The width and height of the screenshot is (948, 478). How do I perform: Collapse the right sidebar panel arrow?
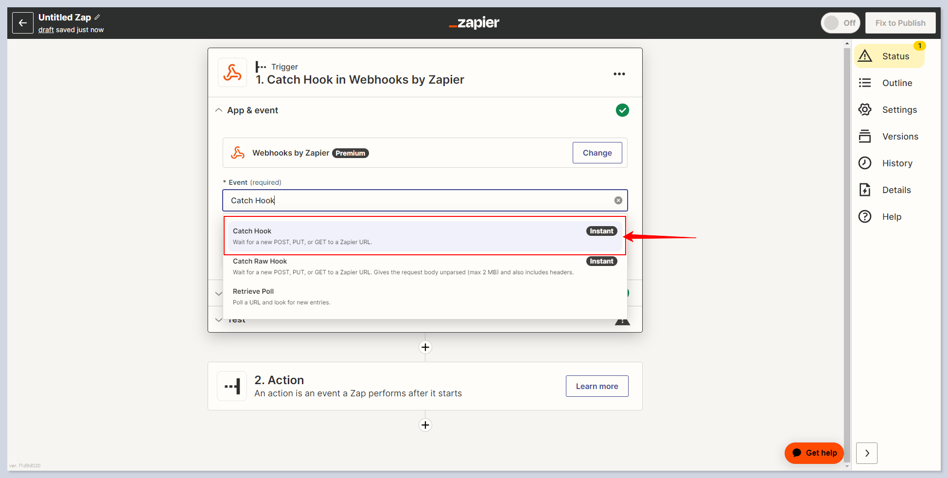866,453
